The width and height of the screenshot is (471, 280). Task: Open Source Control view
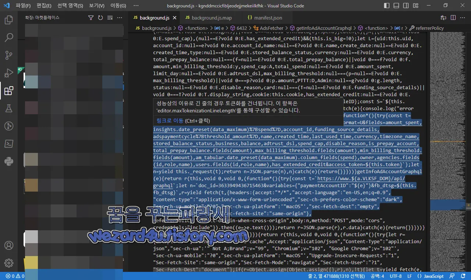pos(9,55)
